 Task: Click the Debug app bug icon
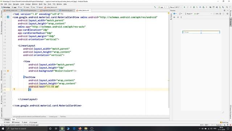(x=194, y=7)
